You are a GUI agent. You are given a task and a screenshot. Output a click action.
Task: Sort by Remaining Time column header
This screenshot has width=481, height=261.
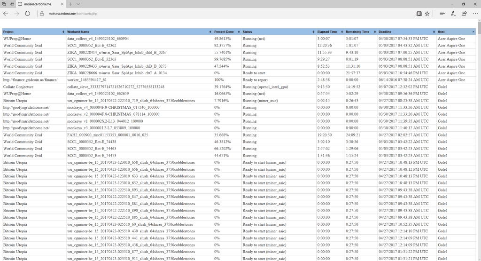tap(361, 32)
